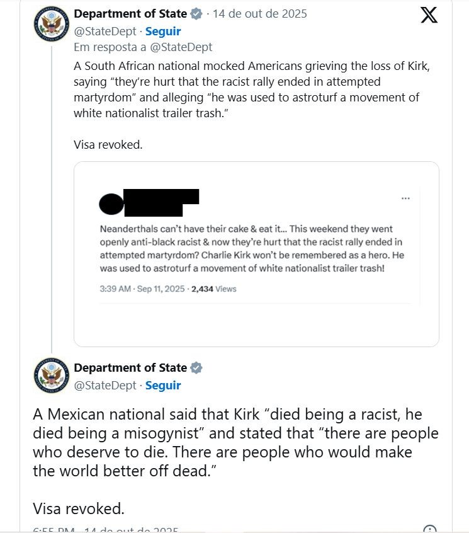Click the Seguir link on the second post
The width and height of the screenshot is (469, 533).
pos(163,385)
